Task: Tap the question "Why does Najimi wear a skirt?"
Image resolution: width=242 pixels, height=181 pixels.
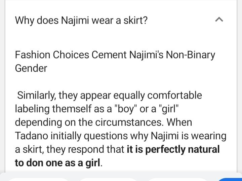Action: [81, 20]
